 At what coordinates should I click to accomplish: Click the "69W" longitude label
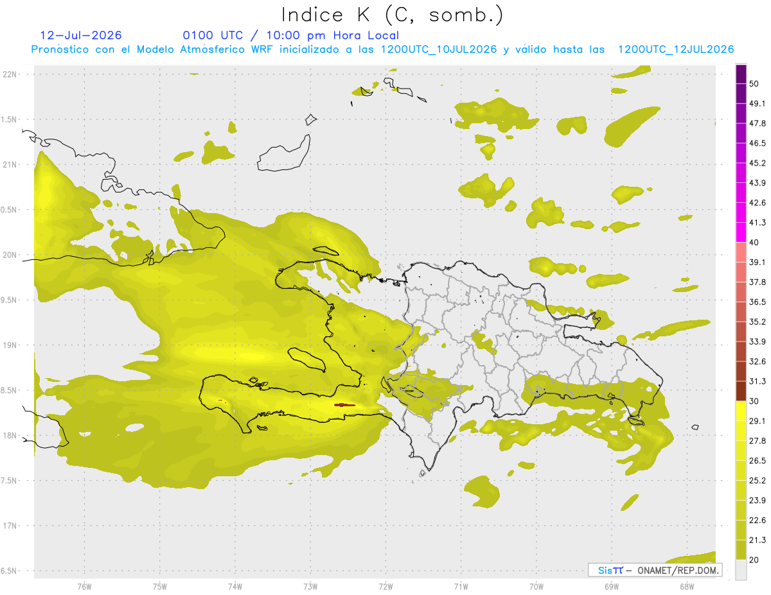coord(612,586)
